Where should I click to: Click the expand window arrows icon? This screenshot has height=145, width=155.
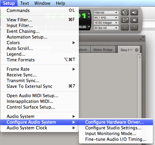(x=142, y=39)
